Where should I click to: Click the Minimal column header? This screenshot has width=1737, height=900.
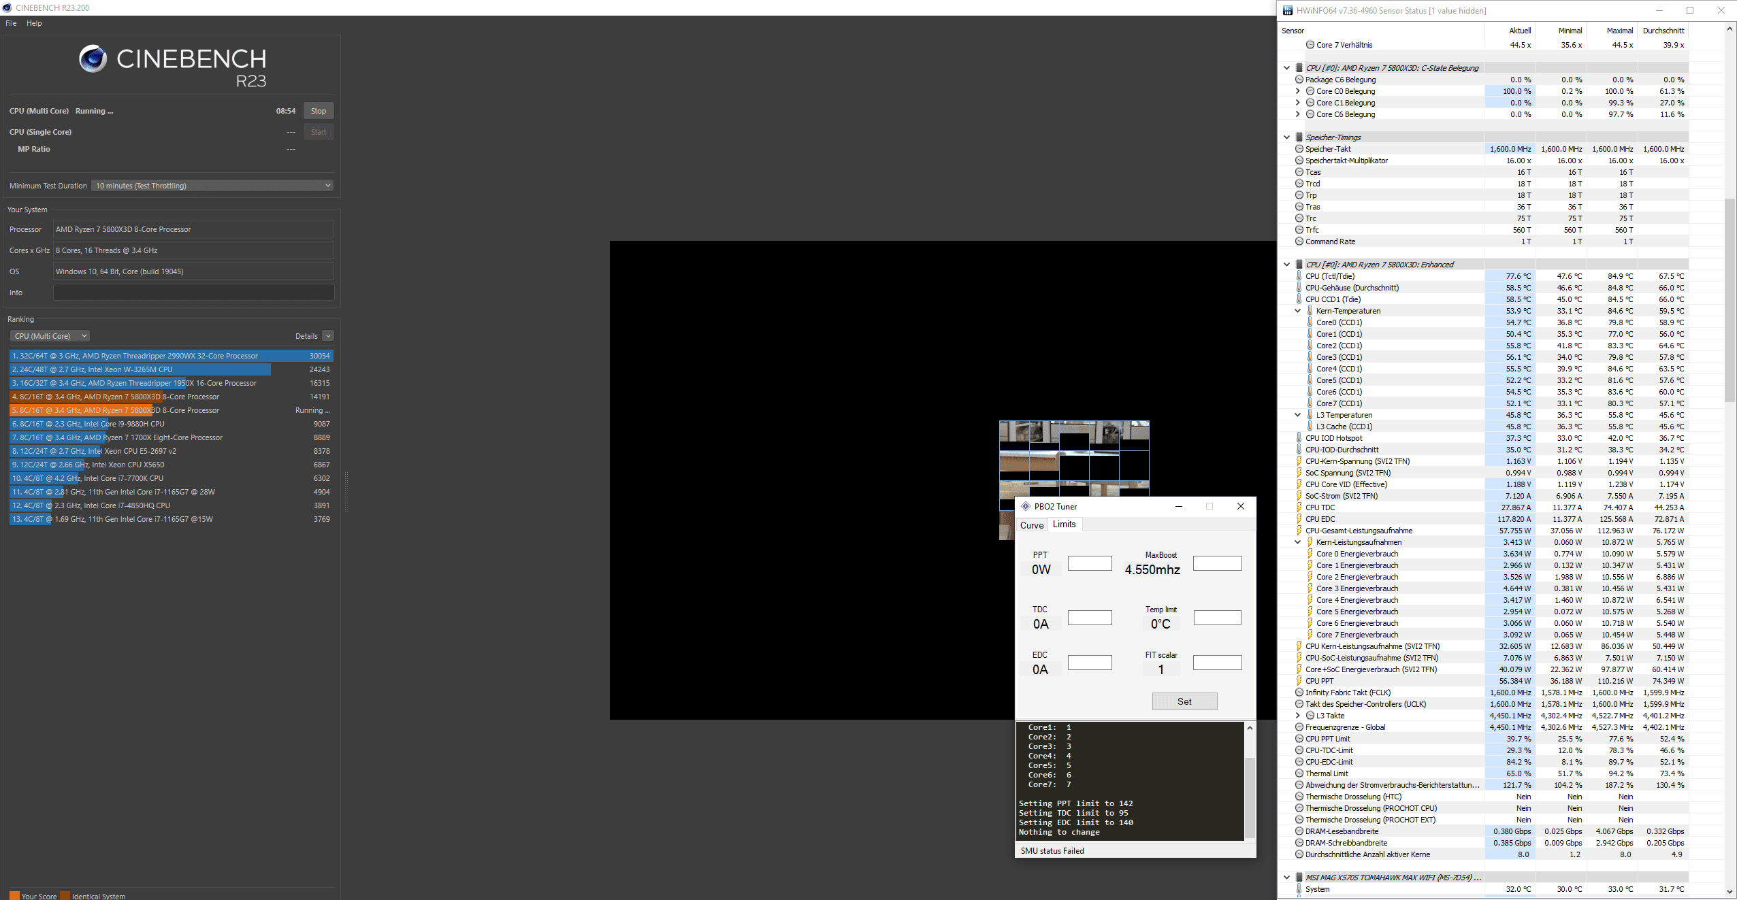(1570, 31)
